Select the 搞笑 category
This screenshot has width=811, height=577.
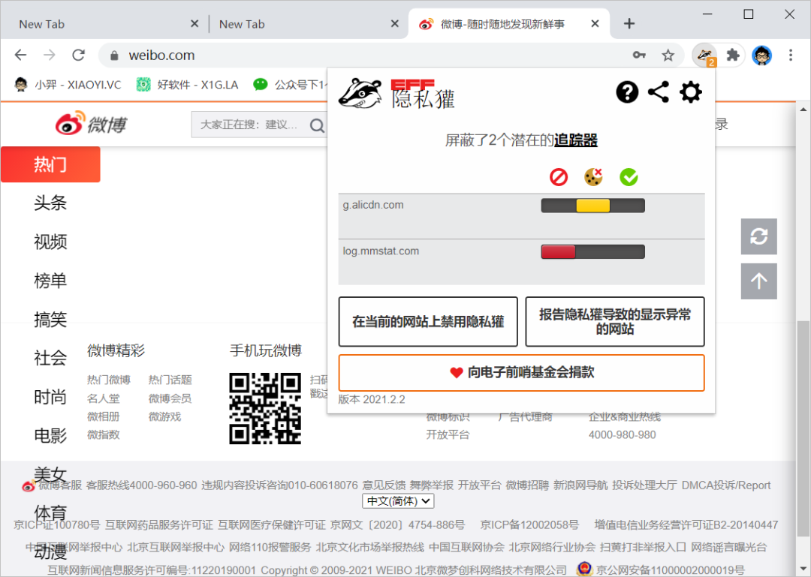(50, 320)
